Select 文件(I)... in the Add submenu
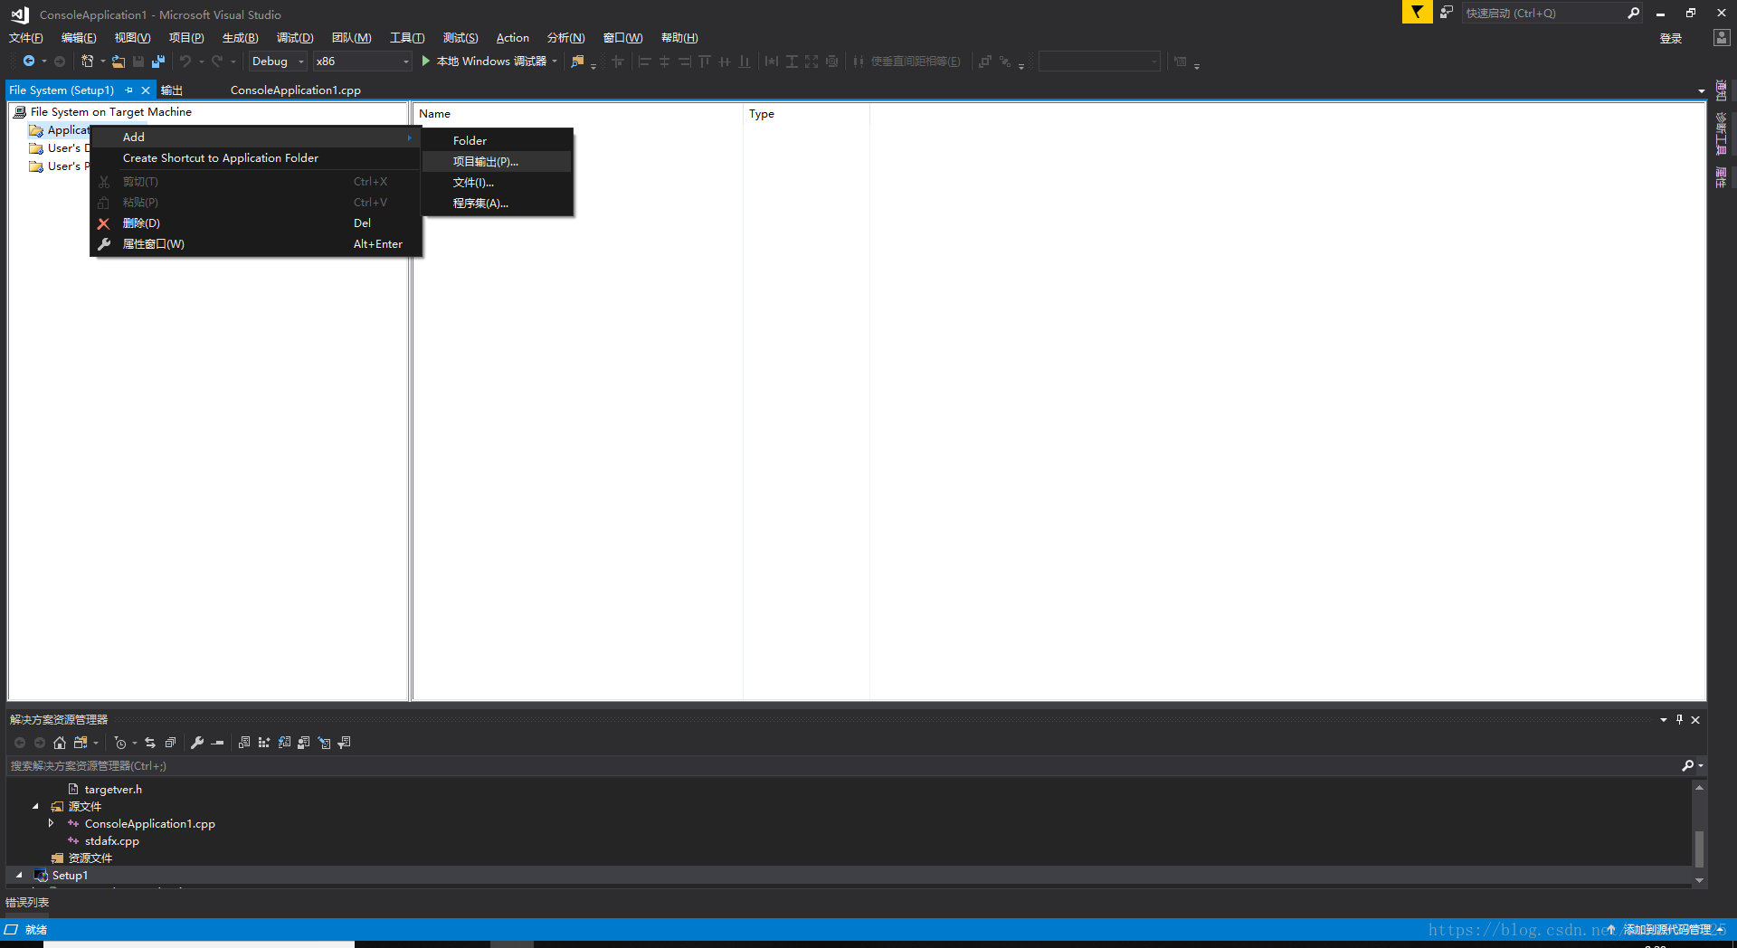 tap(498, 183)
